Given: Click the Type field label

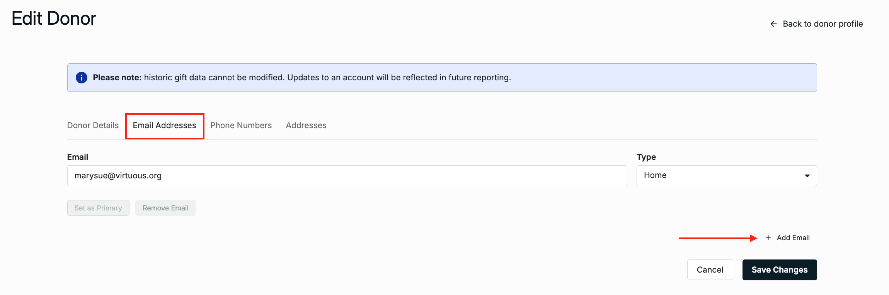Looking at the screenshot, I should tap(646, 157).
